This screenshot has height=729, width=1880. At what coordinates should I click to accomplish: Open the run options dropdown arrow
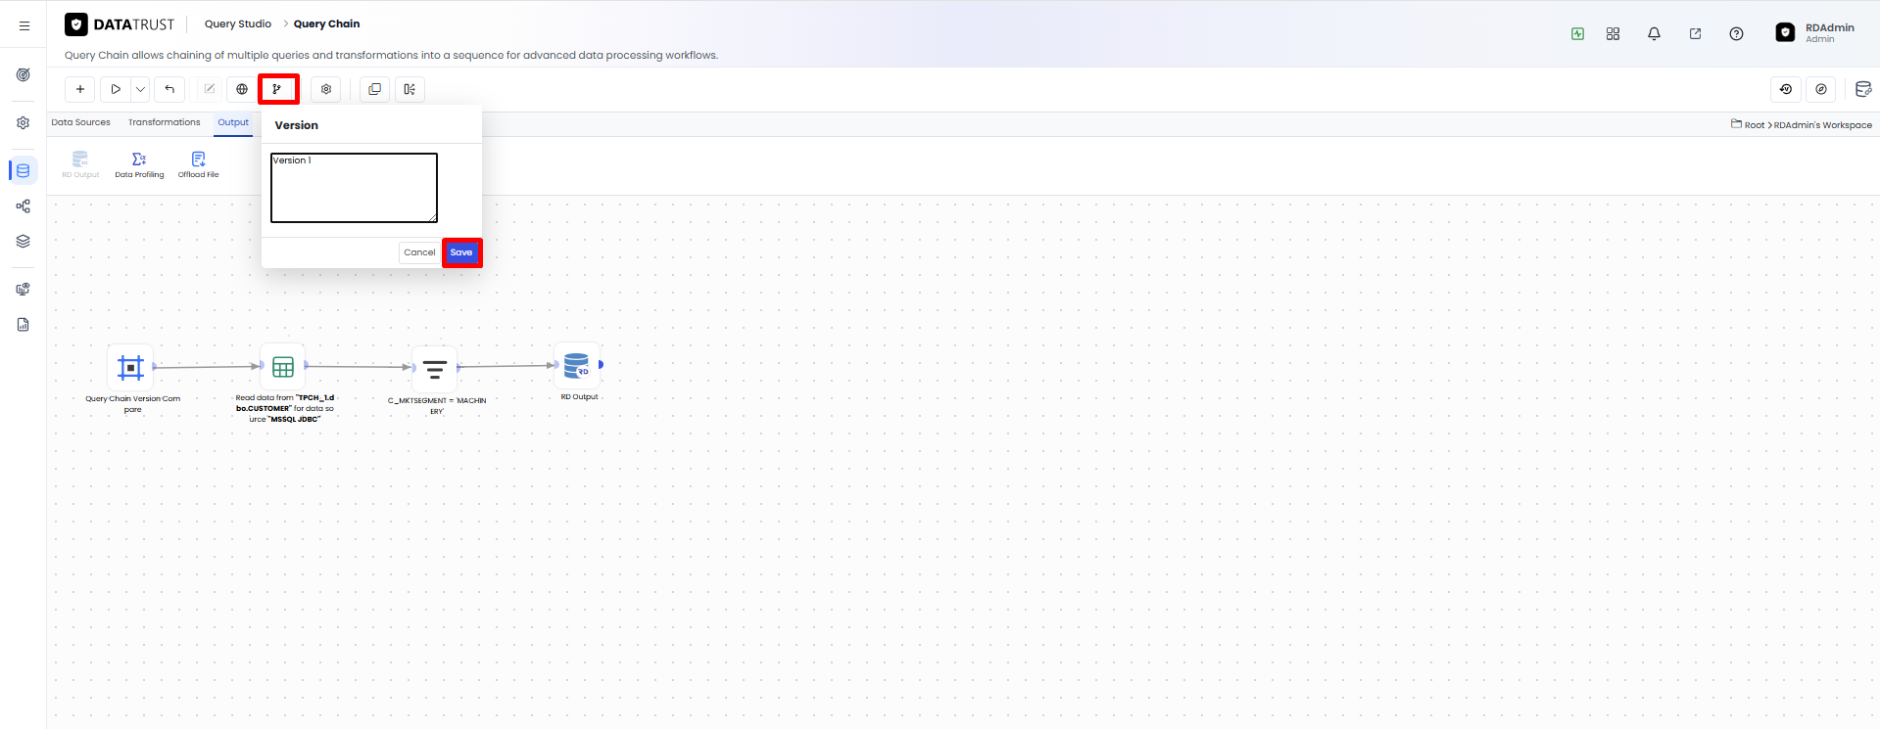pyautogui.click(x=140, y=89)
